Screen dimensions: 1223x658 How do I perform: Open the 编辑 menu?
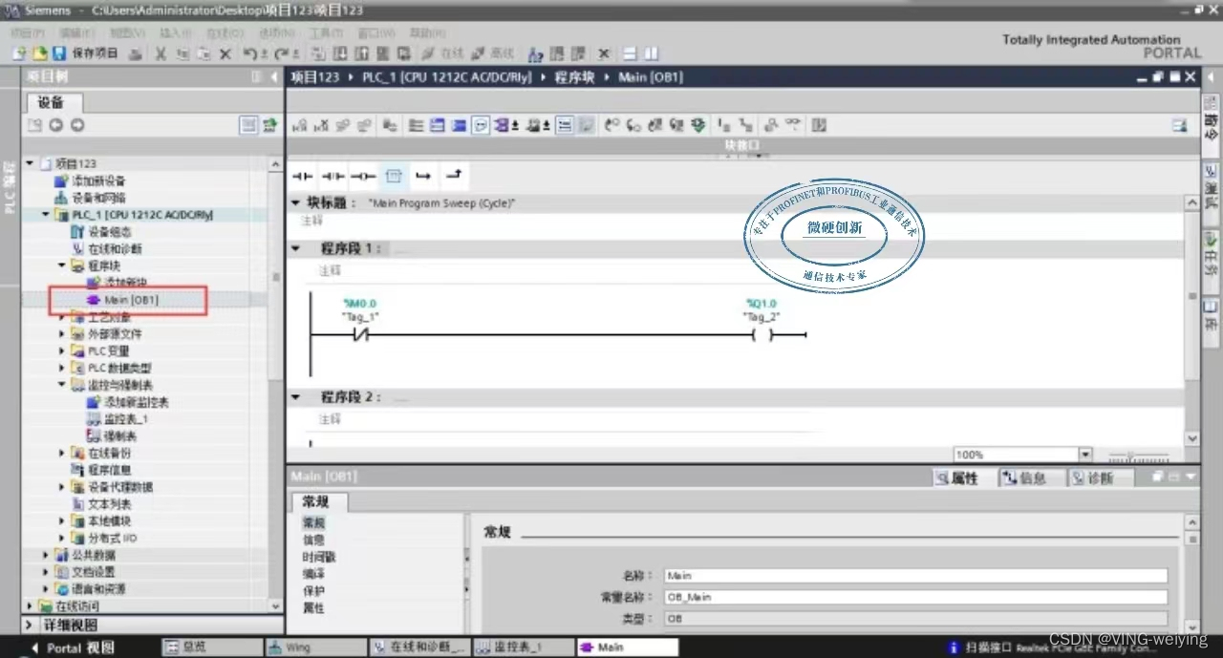77,33
